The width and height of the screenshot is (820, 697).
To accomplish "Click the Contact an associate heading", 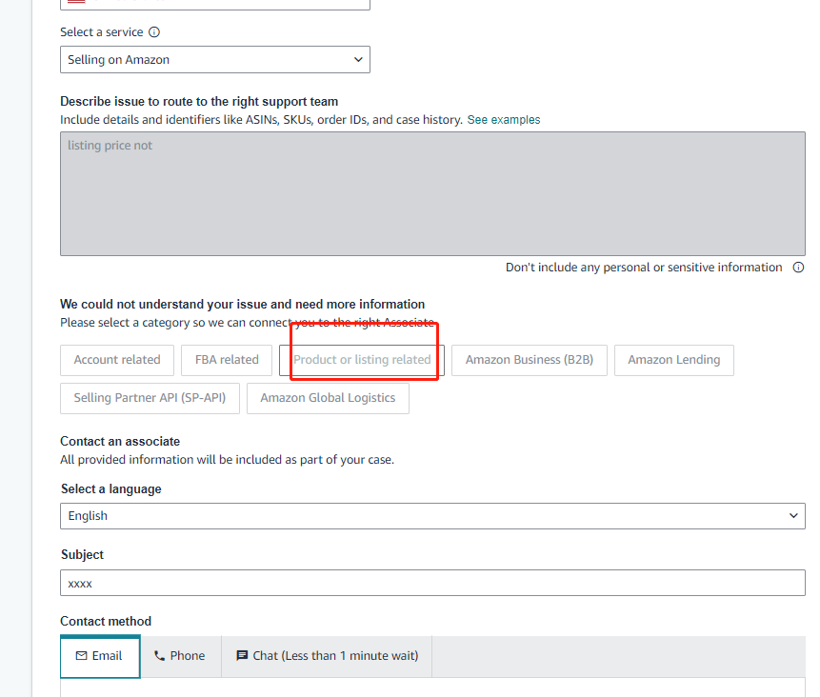I will 120,442.
